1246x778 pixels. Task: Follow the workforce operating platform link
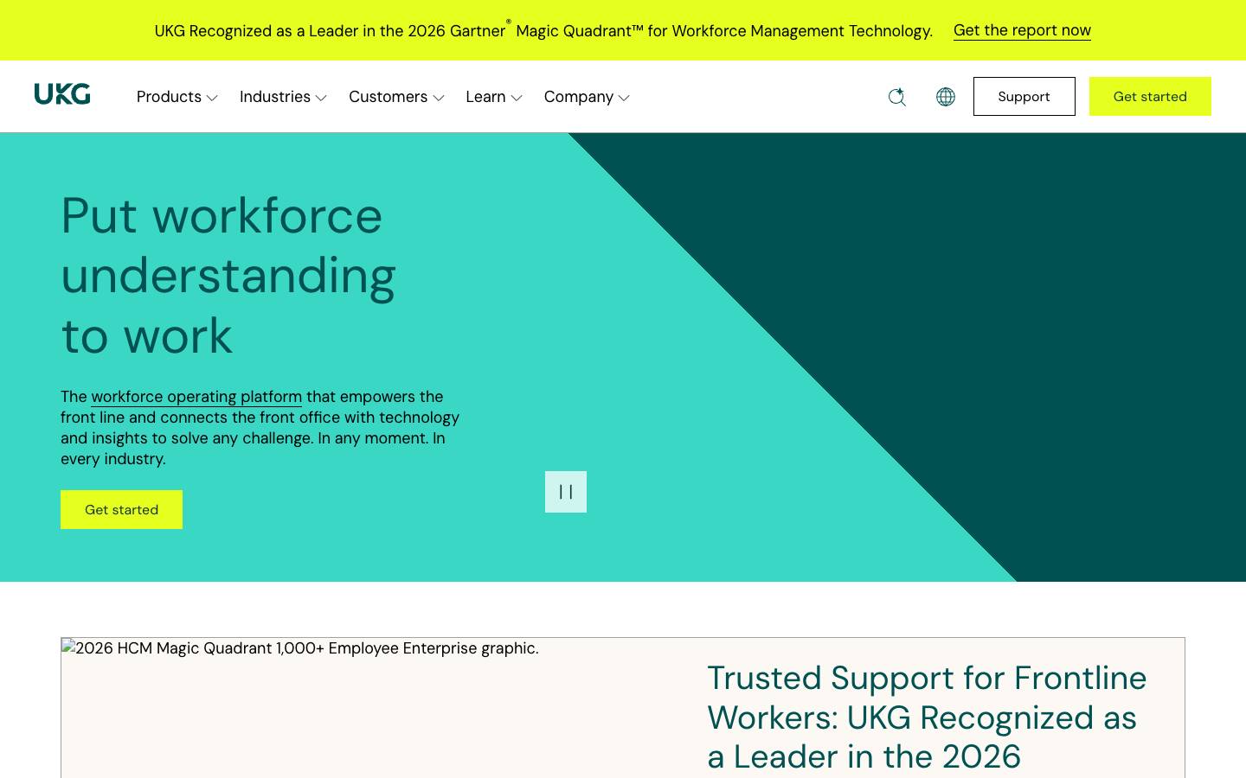(196, 397)
